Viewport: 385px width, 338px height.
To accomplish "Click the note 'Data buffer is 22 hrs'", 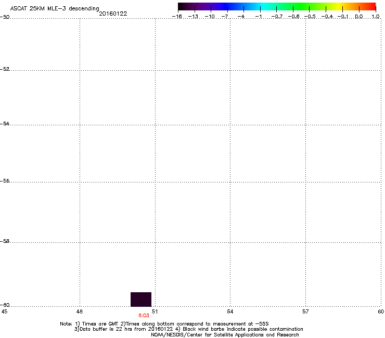I will pos(106,329).
